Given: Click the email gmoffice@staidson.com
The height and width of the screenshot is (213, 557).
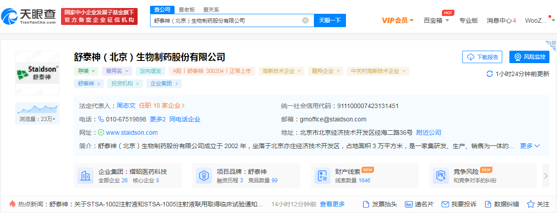Looking at the screenshot, I should tap(333, 119).
